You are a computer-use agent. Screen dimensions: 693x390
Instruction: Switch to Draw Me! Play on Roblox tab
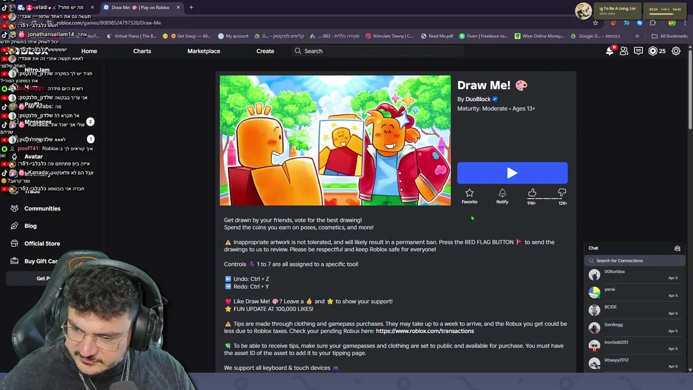click(141, 8)
